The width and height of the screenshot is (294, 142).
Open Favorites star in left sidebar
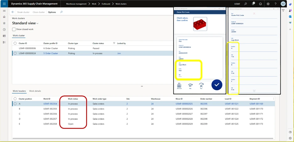[4, 23]
